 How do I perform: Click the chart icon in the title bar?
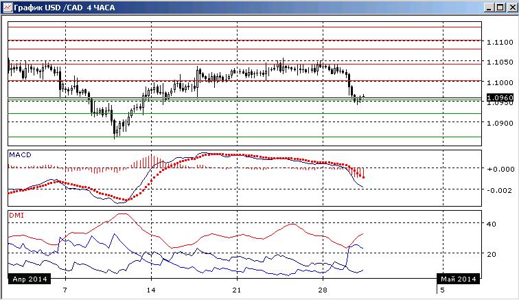(8, 8)
